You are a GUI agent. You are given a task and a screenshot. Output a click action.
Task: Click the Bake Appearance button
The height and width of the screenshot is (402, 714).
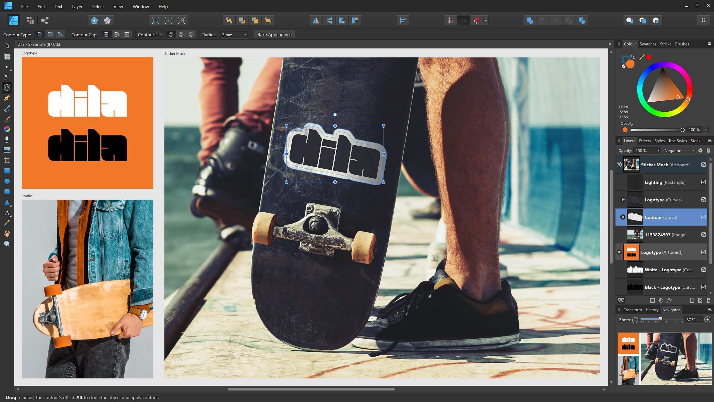pyautogui.click(x=274, y=34)
